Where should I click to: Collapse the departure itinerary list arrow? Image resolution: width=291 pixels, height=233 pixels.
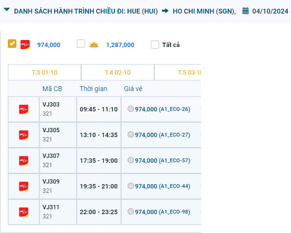coord(7,10)
